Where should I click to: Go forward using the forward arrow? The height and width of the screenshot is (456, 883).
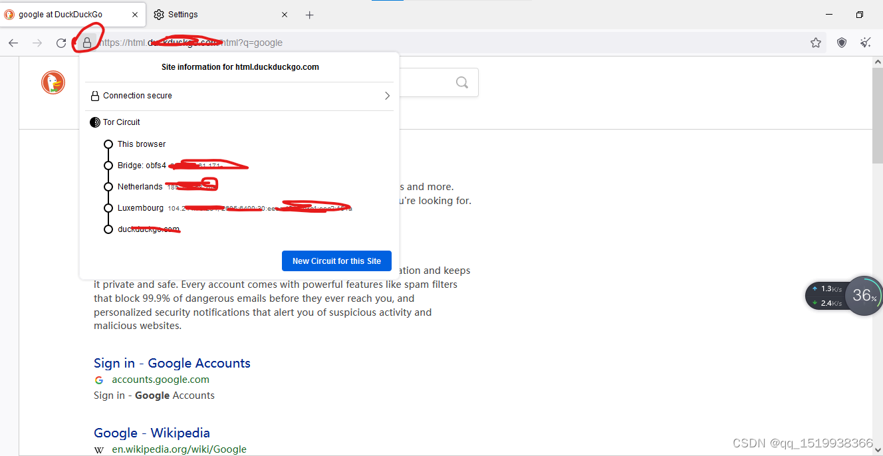(37, 43)
